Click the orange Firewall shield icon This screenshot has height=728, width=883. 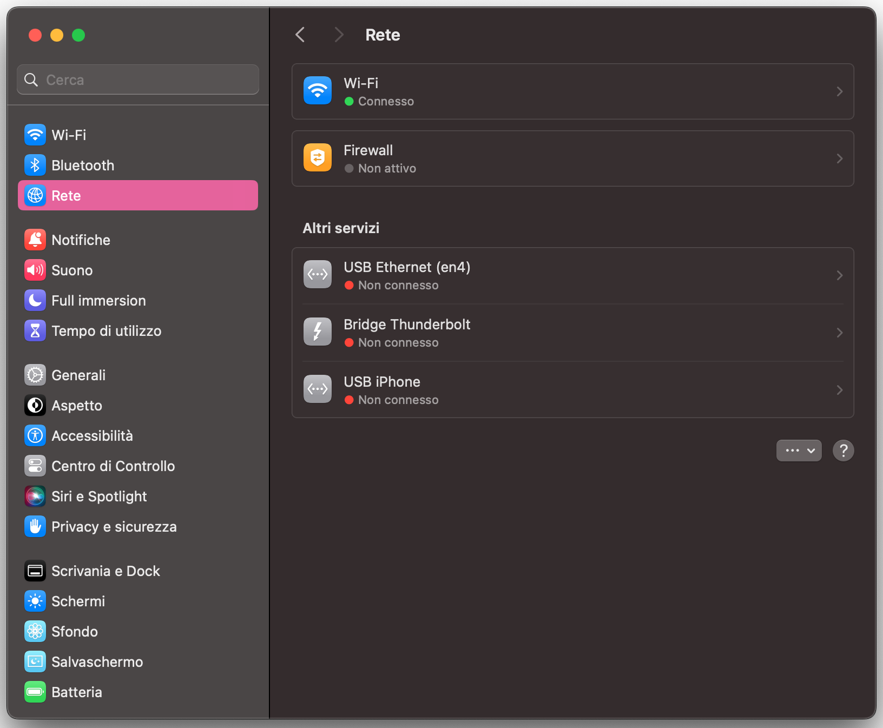[318, 158]
